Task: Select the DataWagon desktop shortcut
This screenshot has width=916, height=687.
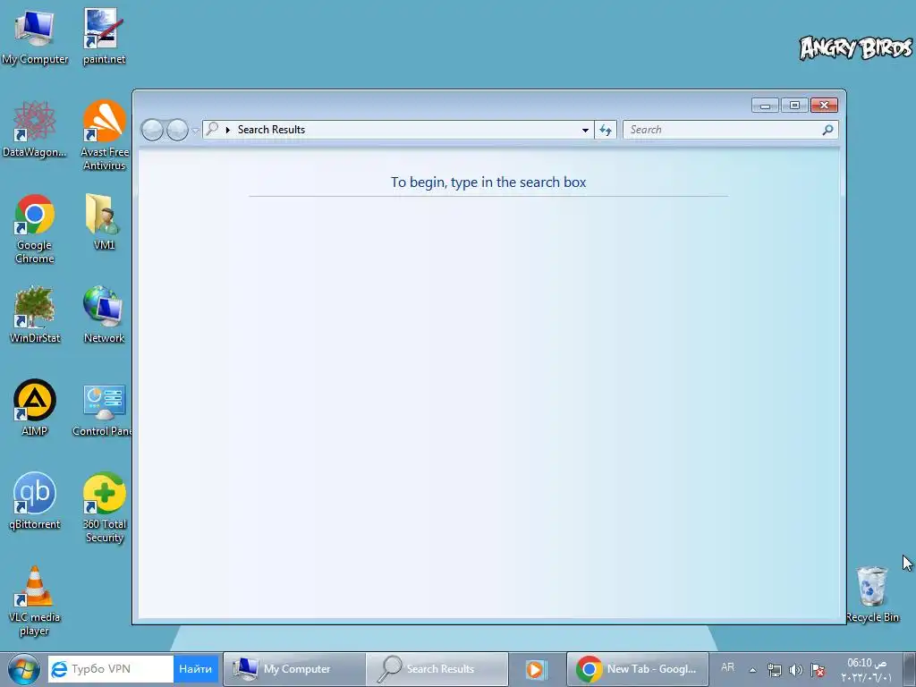Action: (x=35, y=129)
